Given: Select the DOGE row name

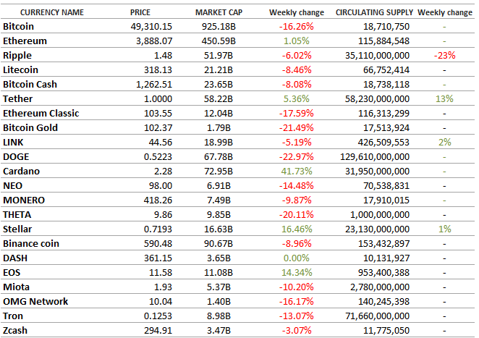Looking at the screenshot, I should coord(16,157).
